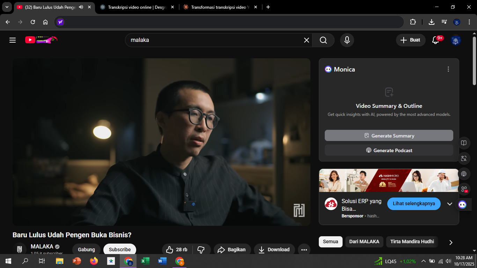The width and height of the screenshot is (477, 268).
Task: Like the video with thumbs up
Action: tap(177, 250)
